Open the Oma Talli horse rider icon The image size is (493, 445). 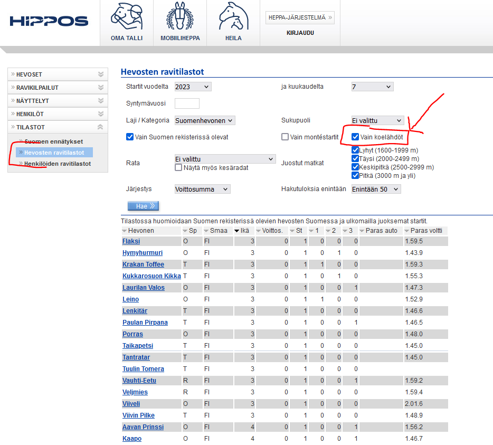click(127, 16)
